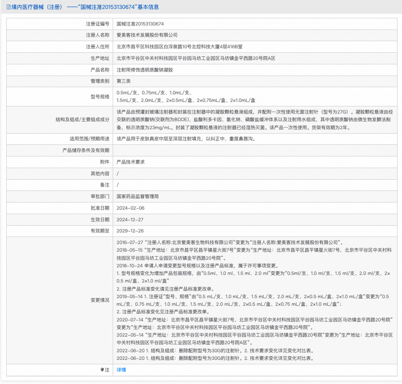Click registrant name 爱美客技术发展股份有限公司
Image resolution: width=402 pixels, height=384 pixels.
[x=147, y=35]
